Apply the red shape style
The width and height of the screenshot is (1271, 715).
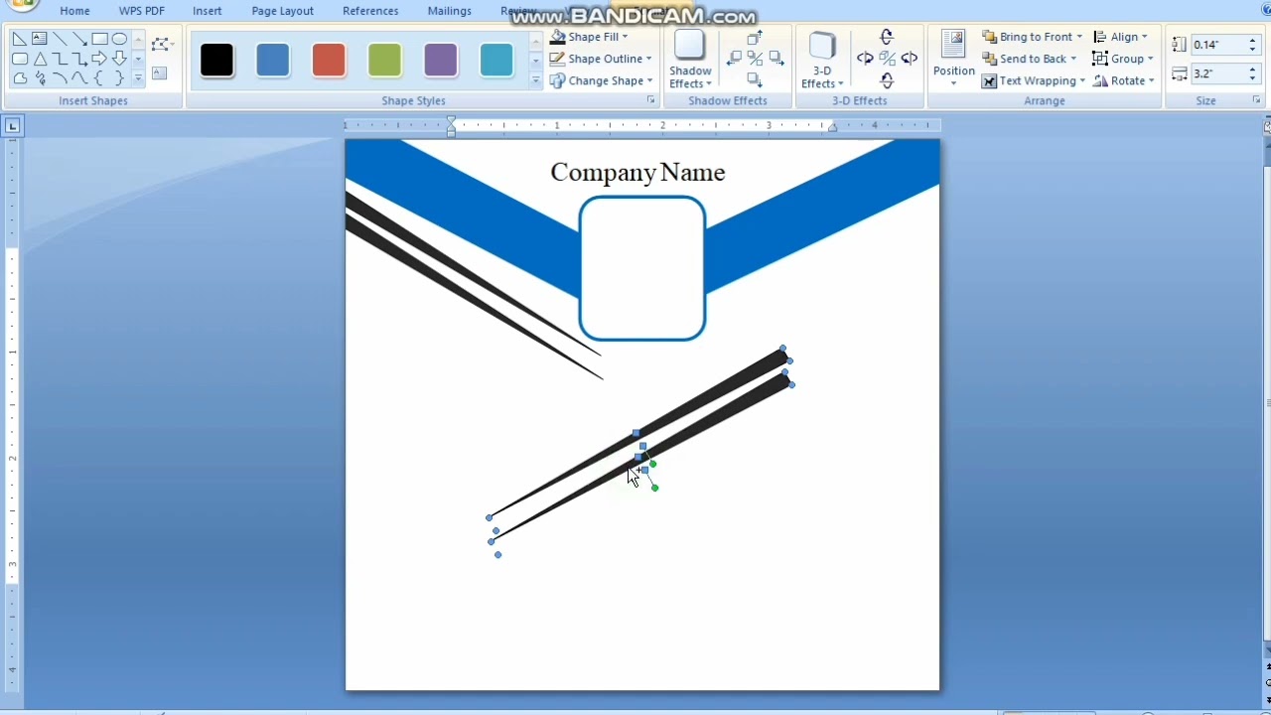point(329,61)
